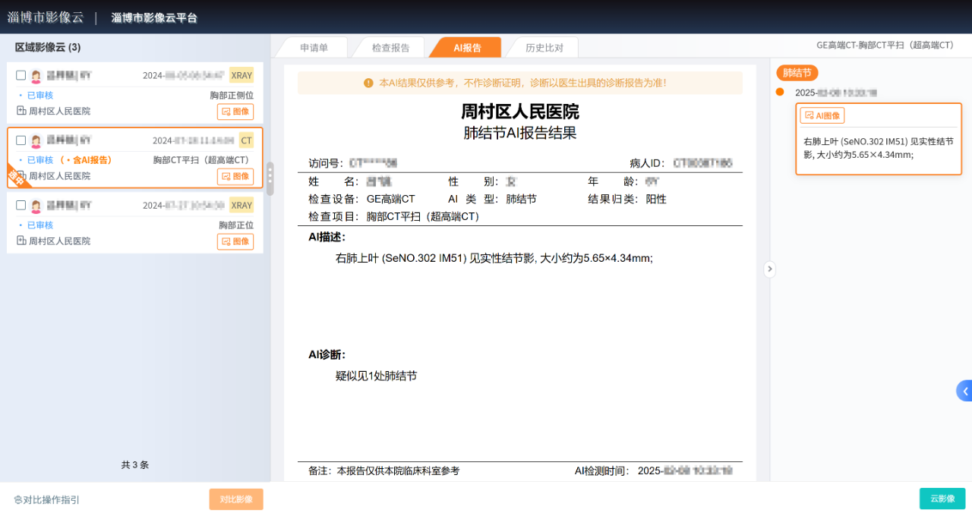
Task: Open 图像 viewer for the 胸部正侧位 XRAY study
Action: (x=235, y=111)
